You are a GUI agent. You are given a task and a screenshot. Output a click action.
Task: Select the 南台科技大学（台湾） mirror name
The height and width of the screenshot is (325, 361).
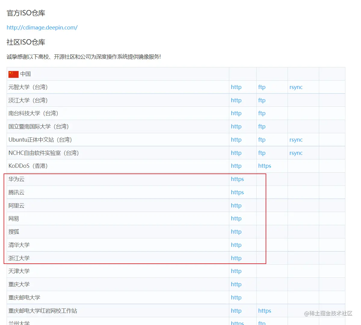coord(33,113)
